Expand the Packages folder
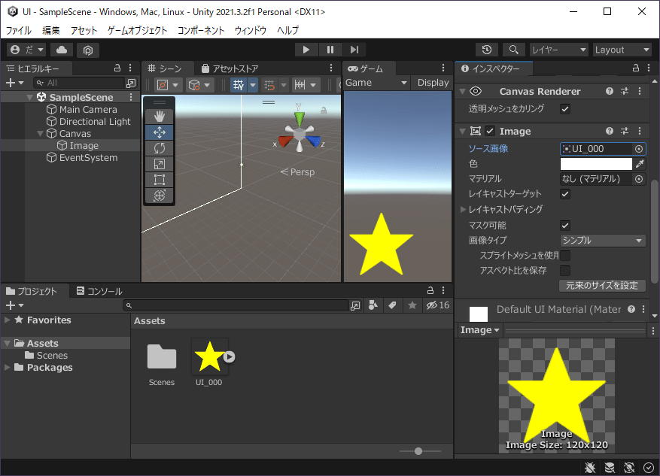 click(8, 368)
